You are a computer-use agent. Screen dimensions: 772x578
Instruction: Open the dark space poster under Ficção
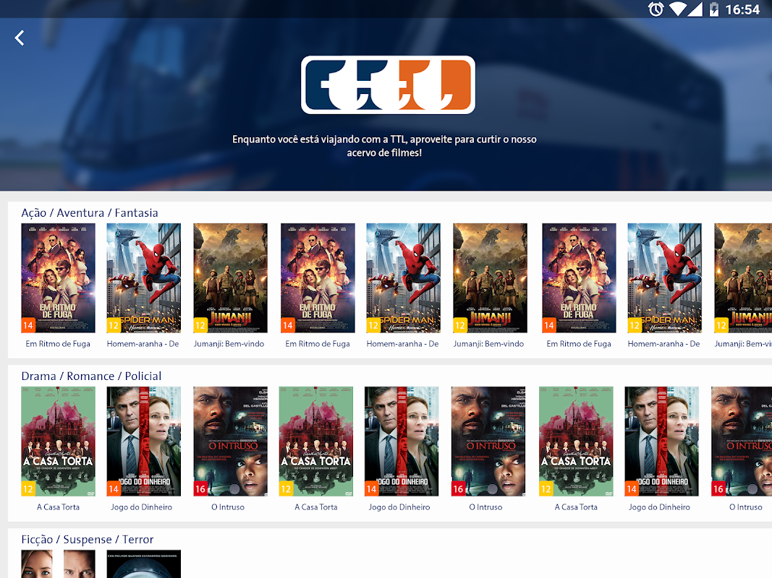(x=144, y=564)
